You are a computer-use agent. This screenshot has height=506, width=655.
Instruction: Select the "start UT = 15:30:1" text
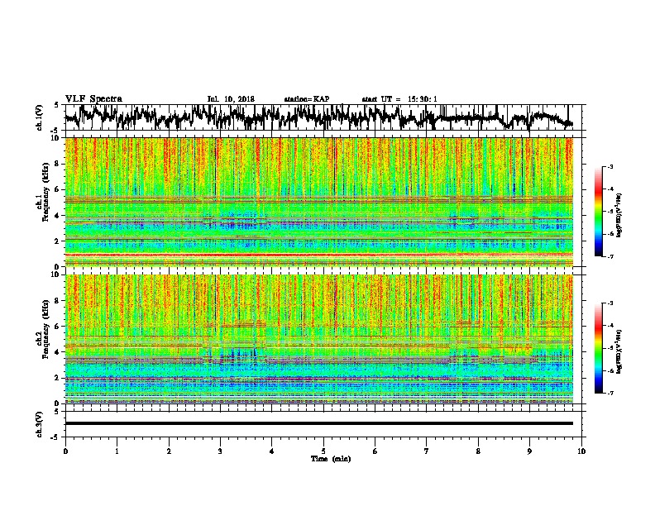(399, 99)
